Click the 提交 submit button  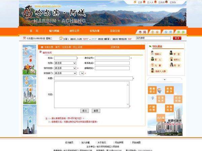85,111
